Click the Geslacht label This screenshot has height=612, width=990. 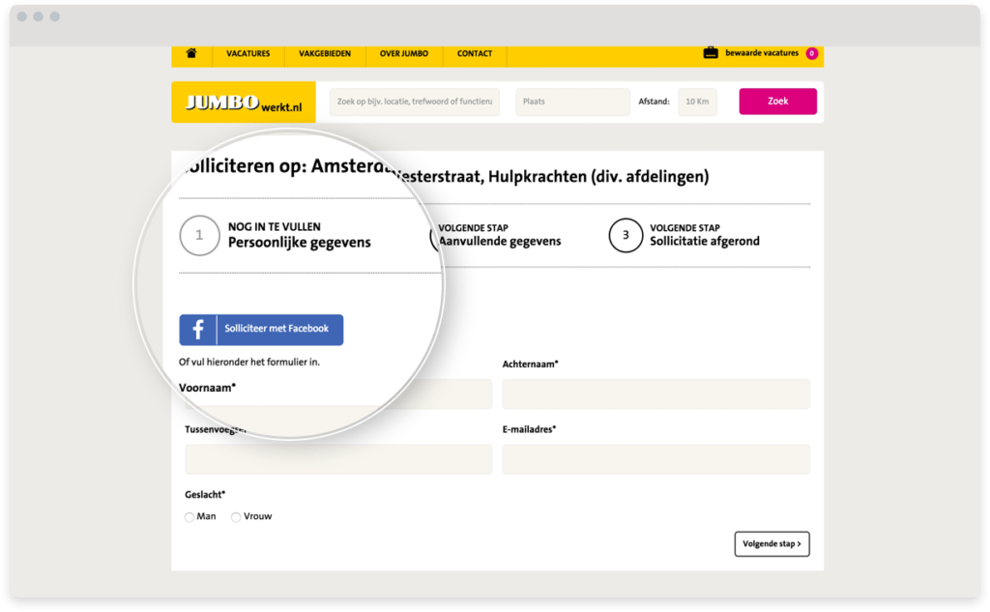(x=205, y=494)
